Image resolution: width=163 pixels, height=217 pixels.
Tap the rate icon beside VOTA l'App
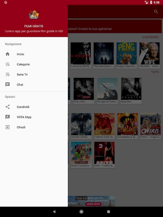coord(8,117)
